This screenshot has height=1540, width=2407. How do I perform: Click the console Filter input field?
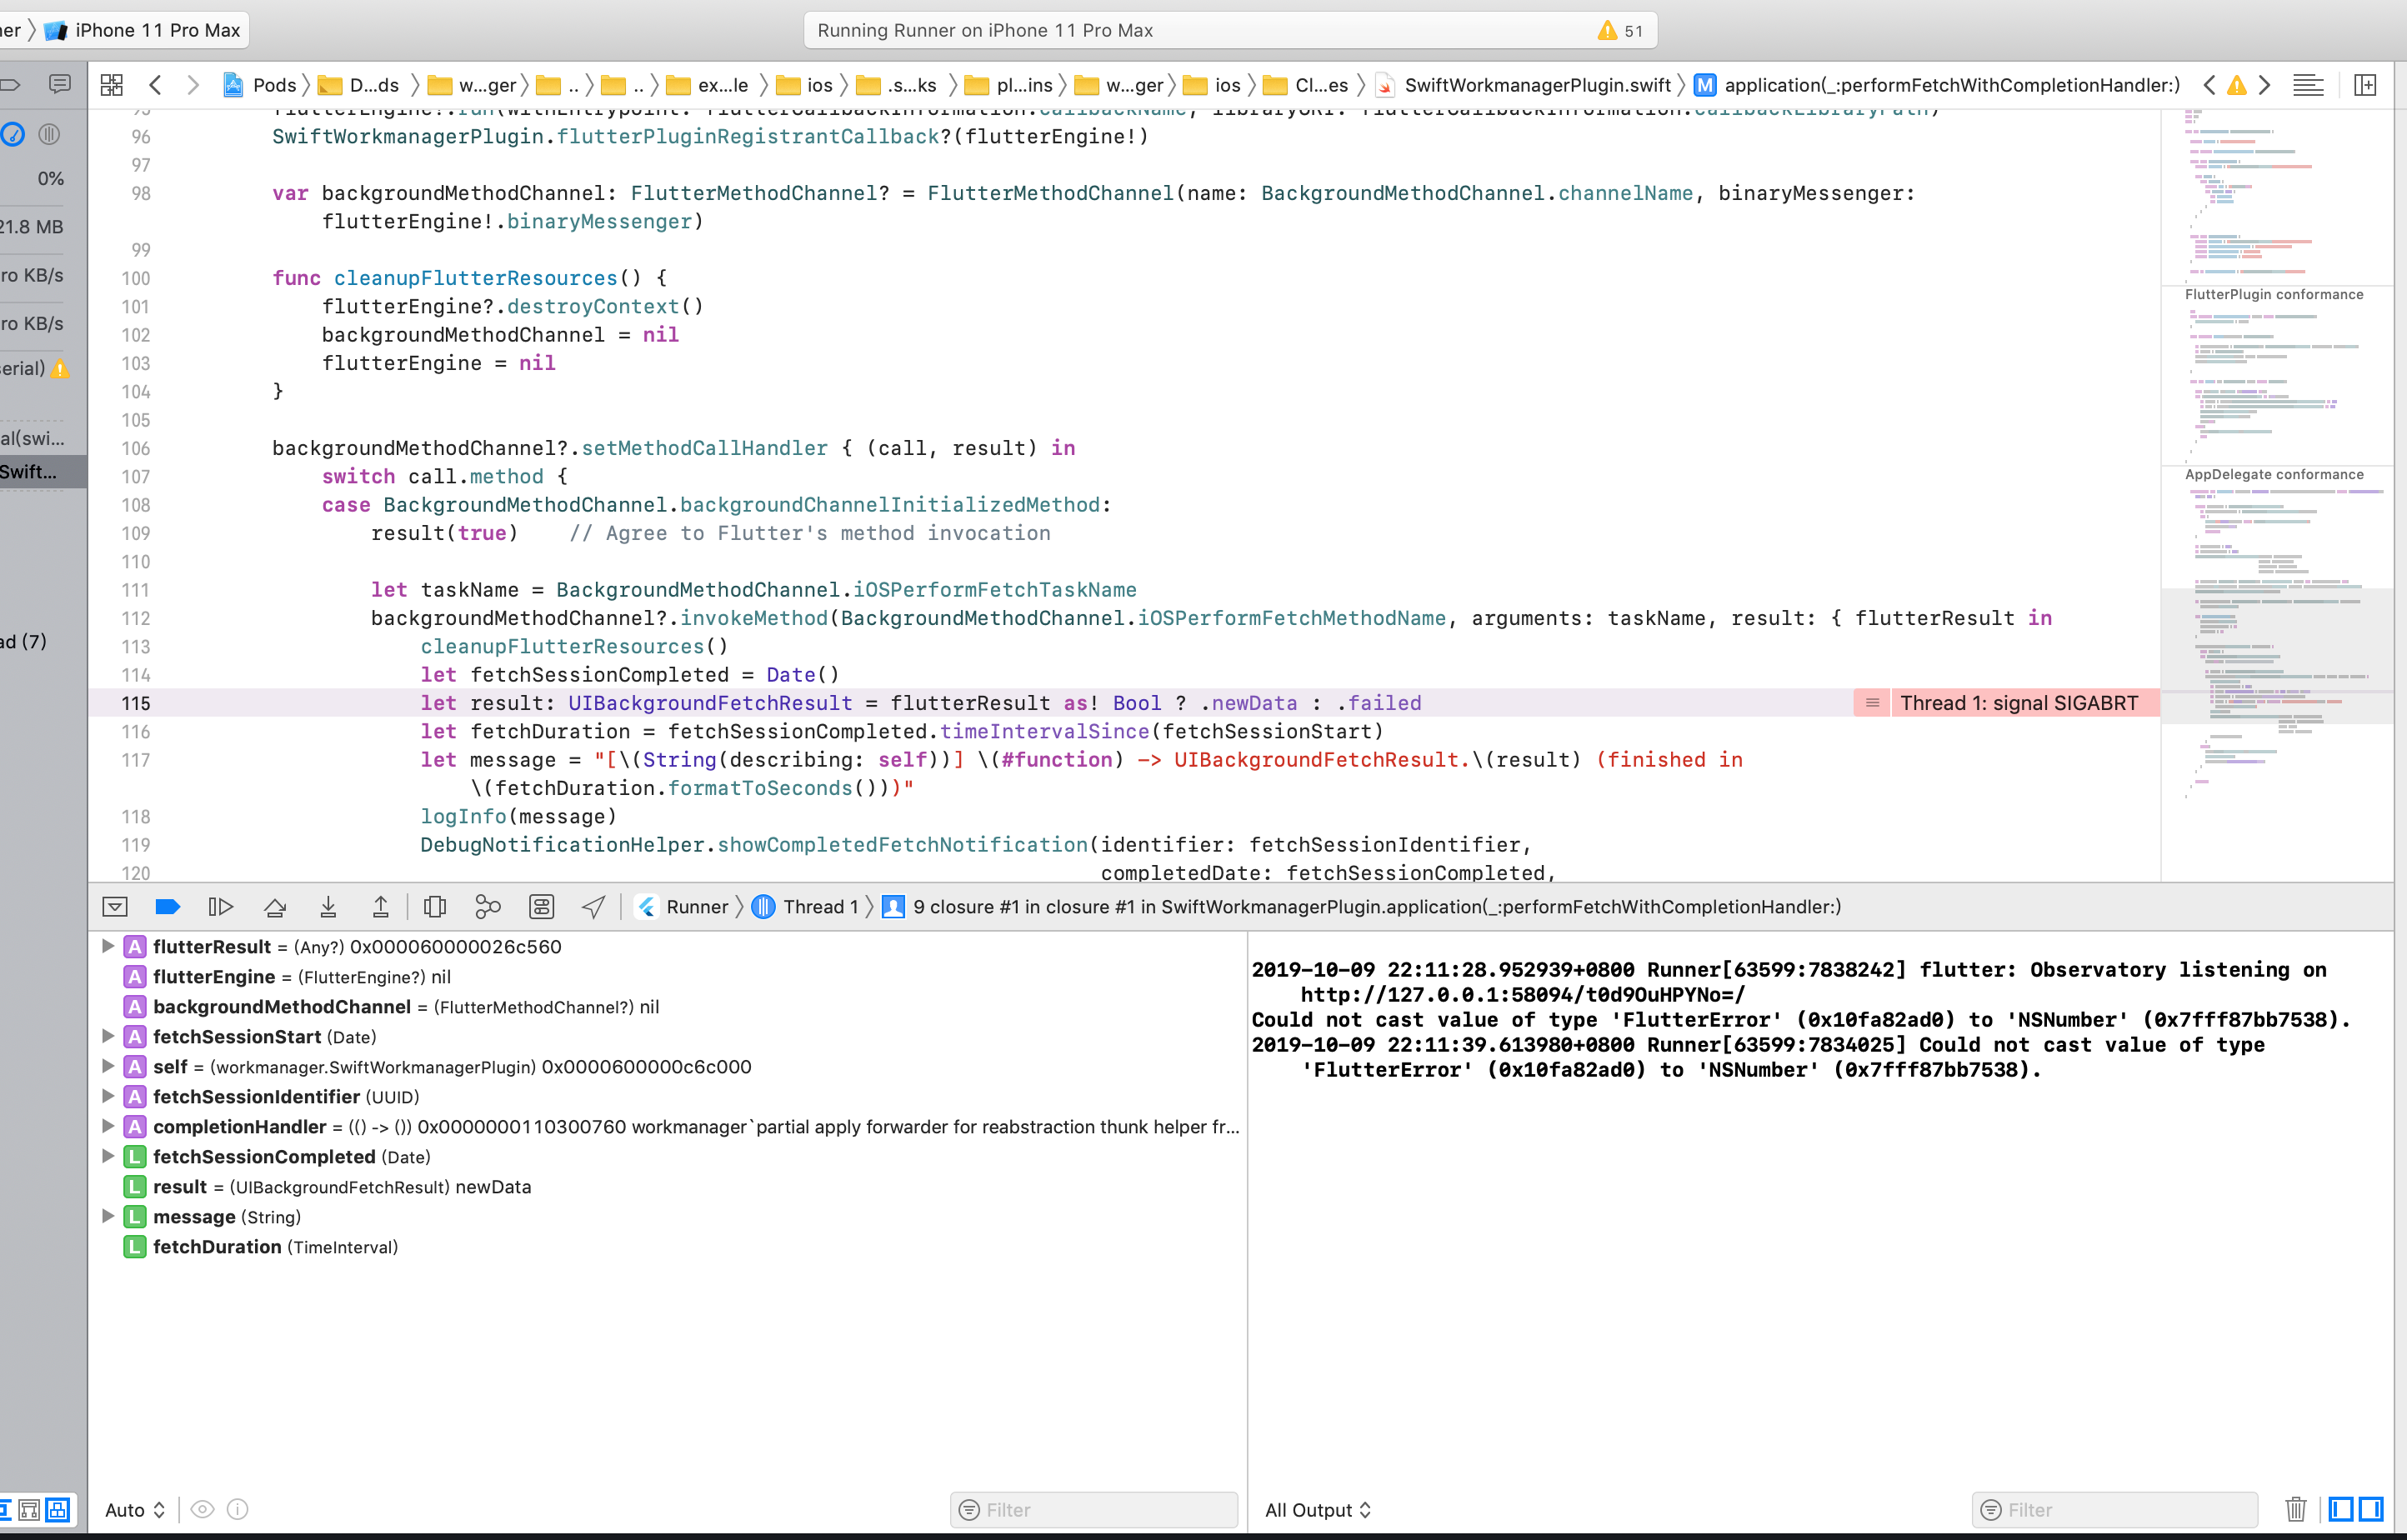point(2113,1509)
